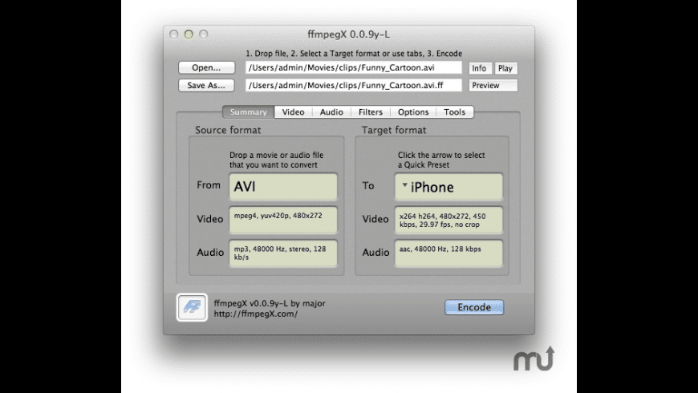Click the Preview button
698x393 pixels.
pyautogui.click(x=493, y=86)
